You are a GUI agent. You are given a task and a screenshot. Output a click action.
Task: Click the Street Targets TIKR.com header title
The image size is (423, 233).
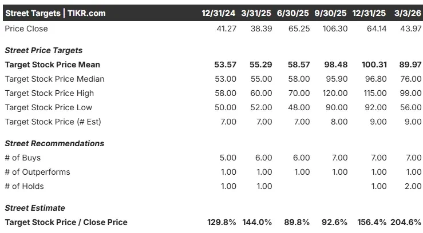tap(56, 13)
